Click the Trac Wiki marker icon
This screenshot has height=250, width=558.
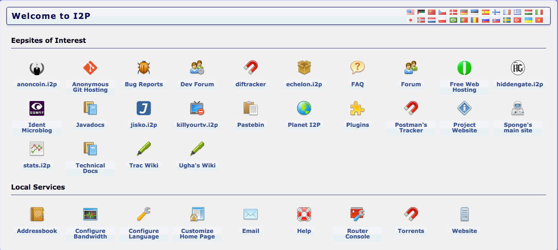pyautogui.click(x=144, y=149)
